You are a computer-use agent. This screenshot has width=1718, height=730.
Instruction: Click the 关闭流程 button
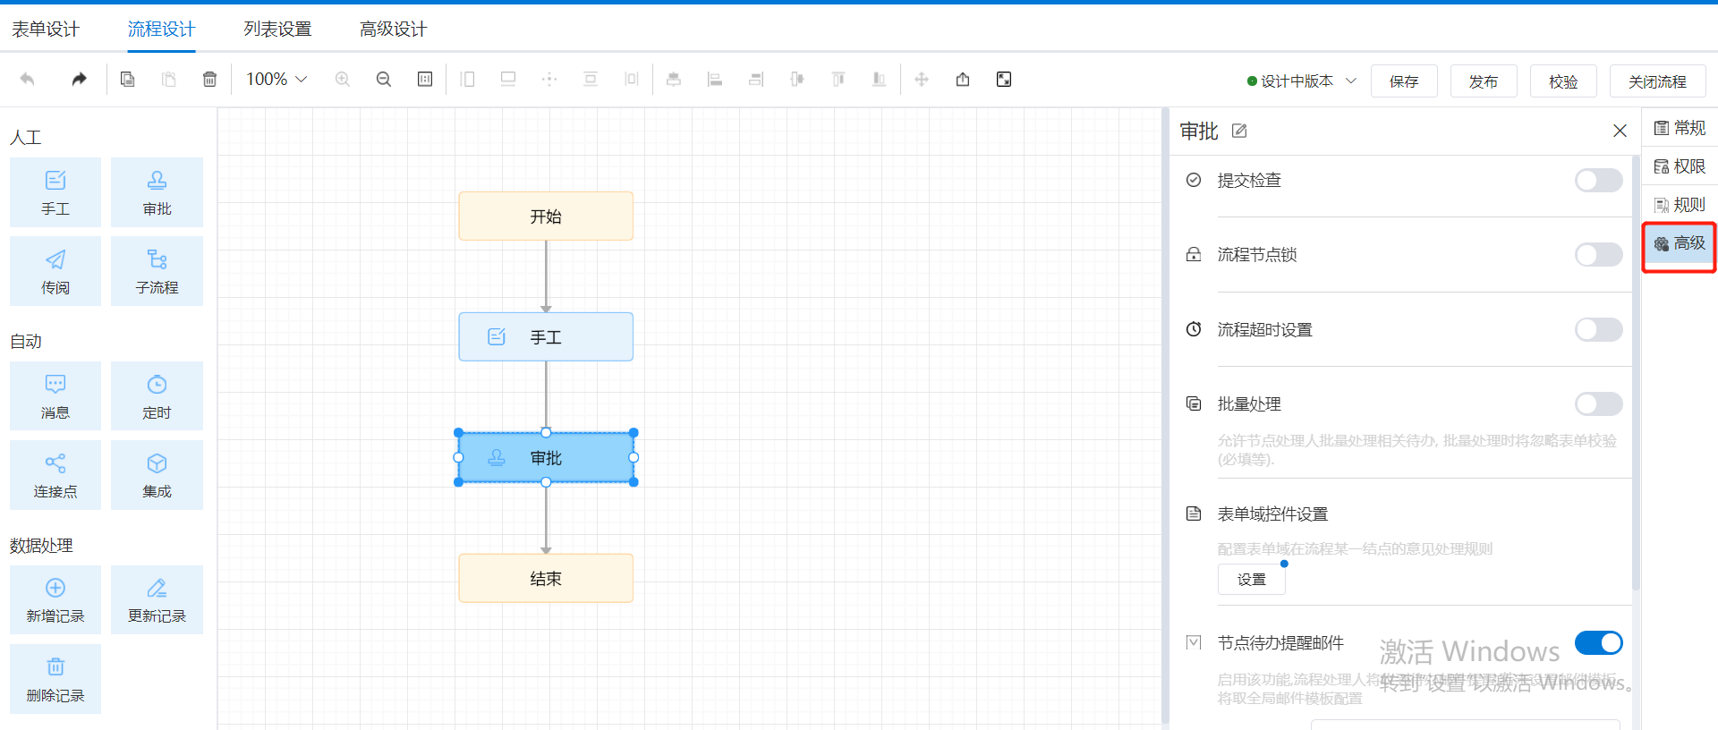tap(1657, 81)
